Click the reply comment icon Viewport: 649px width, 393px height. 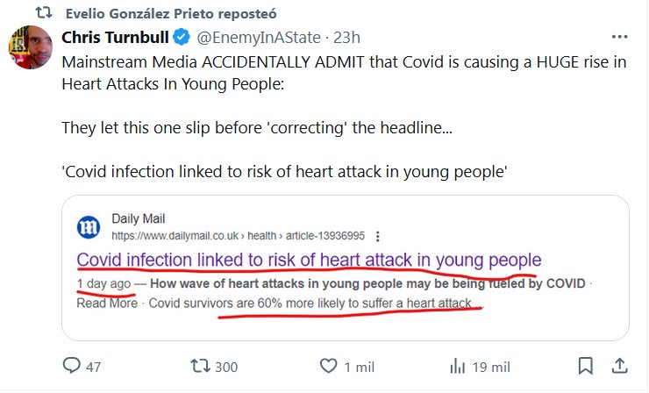(x=72, y=365)
